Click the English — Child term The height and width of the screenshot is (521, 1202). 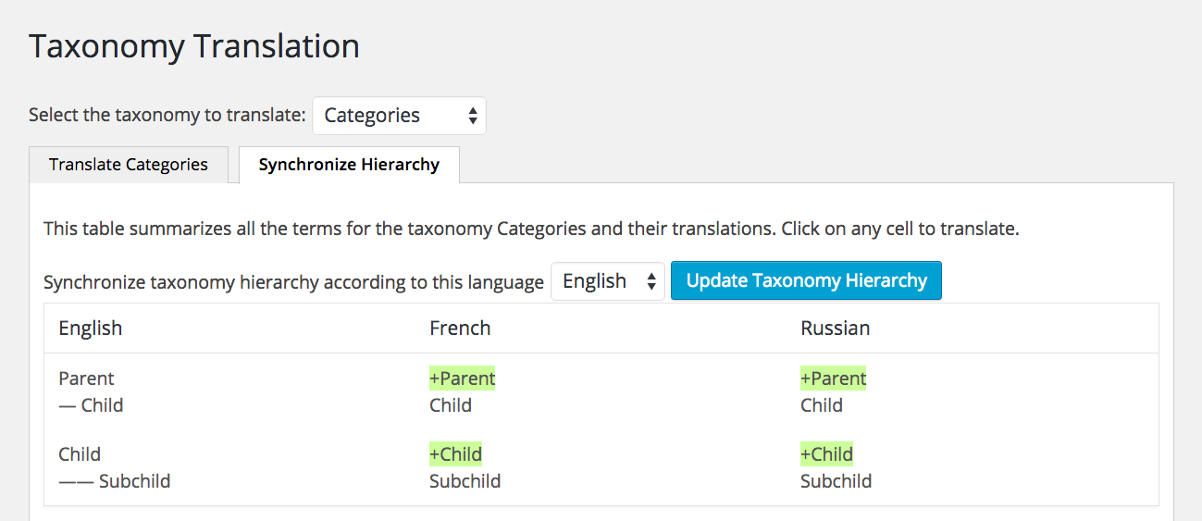click(91, 405)
